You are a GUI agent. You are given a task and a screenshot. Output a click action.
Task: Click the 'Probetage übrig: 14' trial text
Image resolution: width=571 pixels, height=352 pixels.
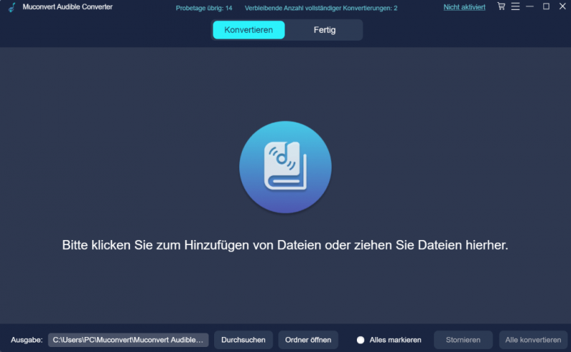click(x=204, y=8)
